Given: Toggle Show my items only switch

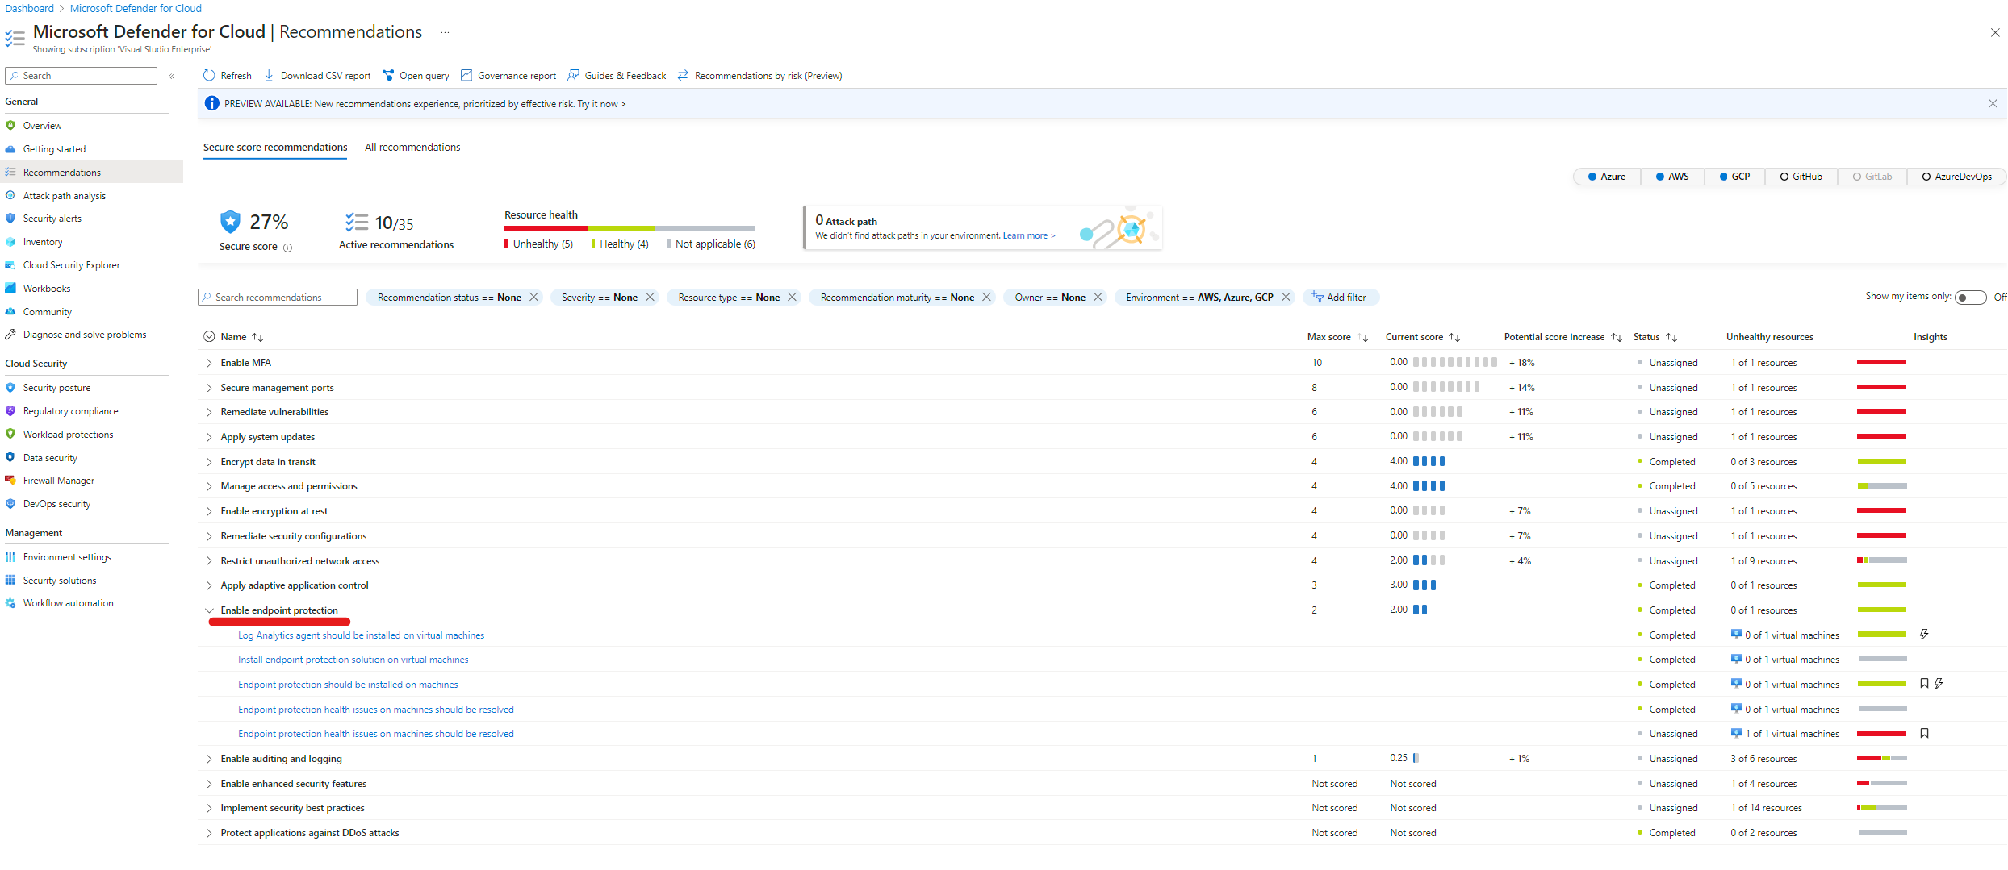Looking at the screenshot, I should click(x=1970, y=298).
